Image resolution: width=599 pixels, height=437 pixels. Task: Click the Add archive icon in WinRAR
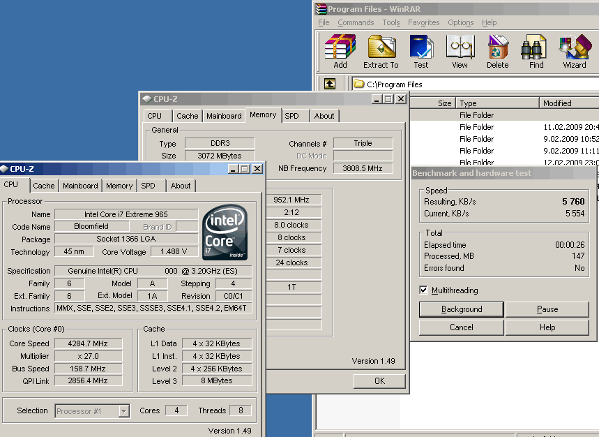click(x=340, y=52)
